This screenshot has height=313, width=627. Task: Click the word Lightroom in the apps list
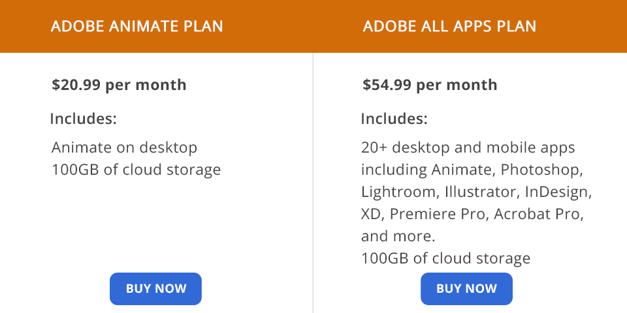click(x=398, y=192)
